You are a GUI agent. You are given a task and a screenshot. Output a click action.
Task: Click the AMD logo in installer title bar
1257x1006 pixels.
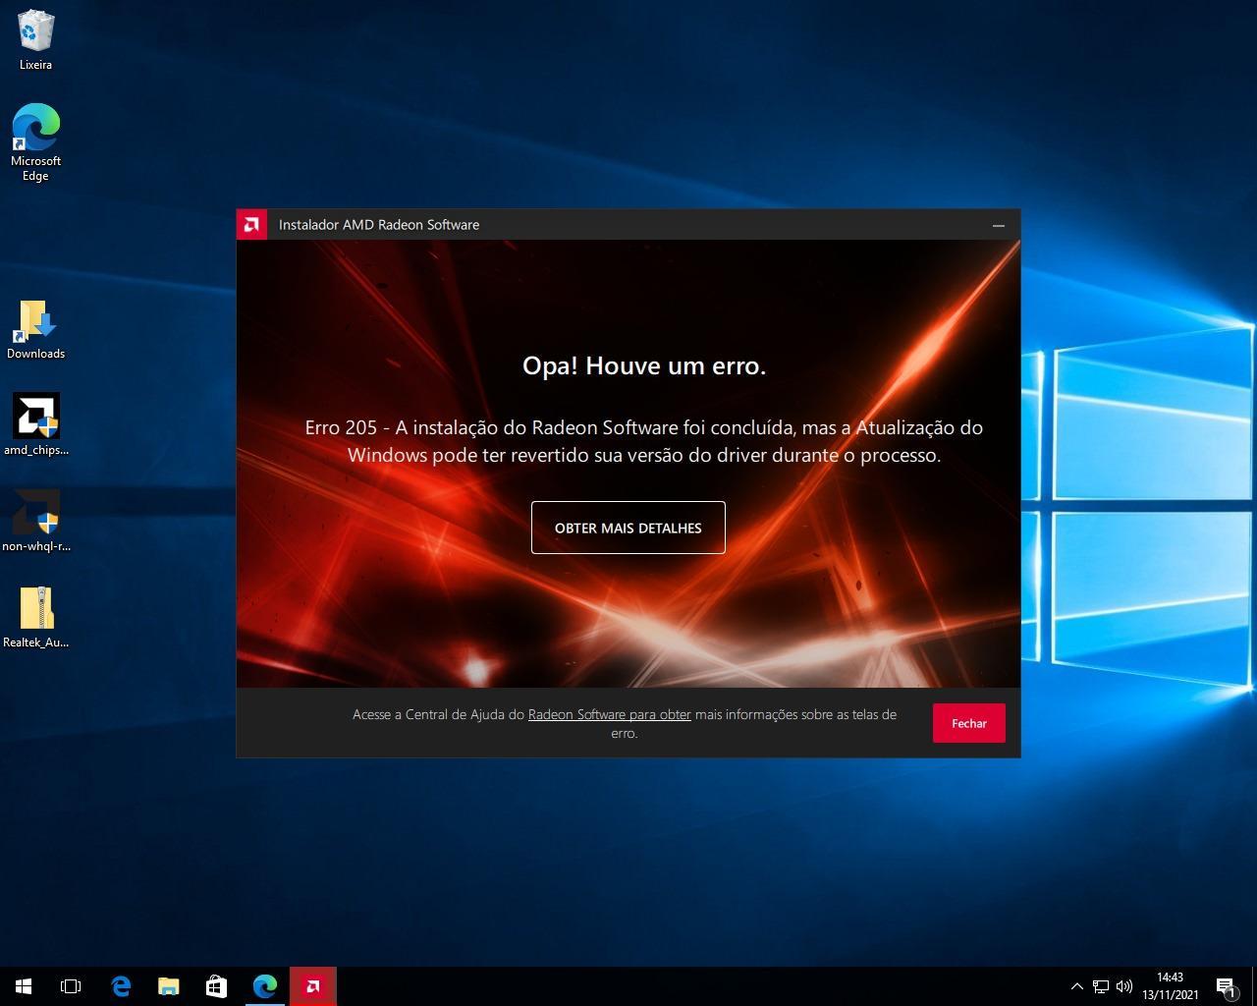[251, 224]
